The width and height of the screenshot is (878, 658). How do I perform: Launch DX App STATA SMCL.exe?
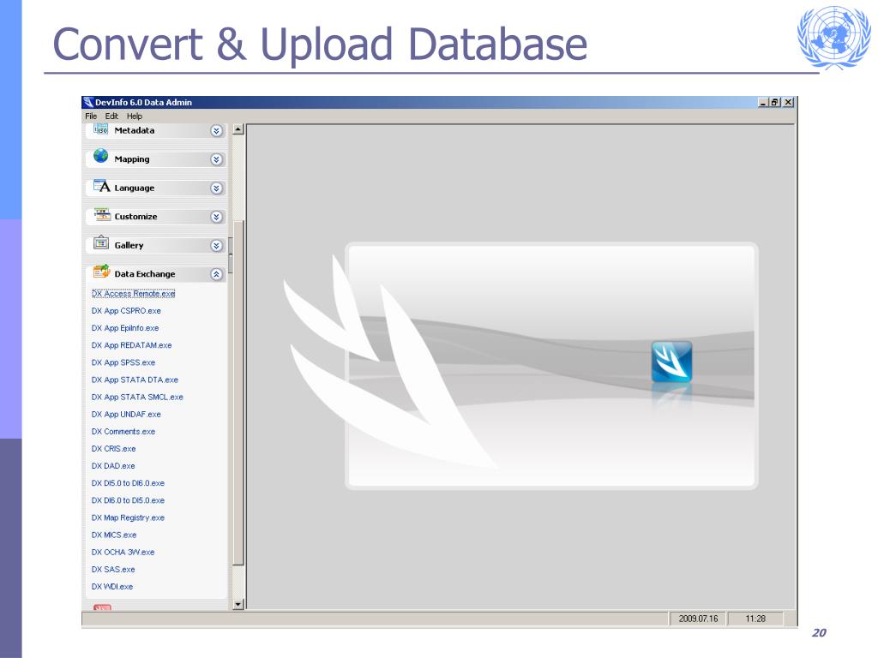(x=137, y=398)
